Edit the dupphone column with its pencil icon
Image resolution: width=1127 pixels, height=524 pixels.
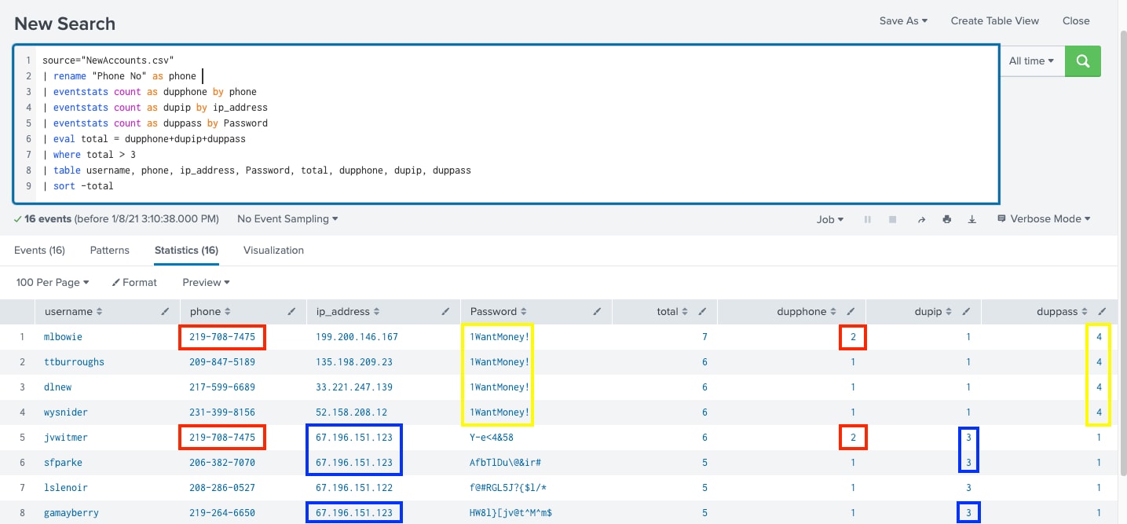pos(851,312)
